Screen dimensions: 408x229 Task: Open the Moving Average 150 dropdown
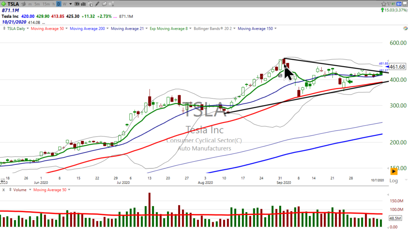click(x=275, y=28)
